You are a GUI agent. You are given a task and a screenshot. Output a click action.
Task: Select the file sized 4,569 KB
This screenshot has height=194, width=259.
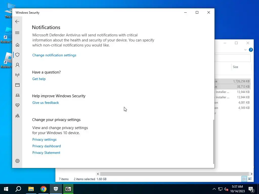233,108
